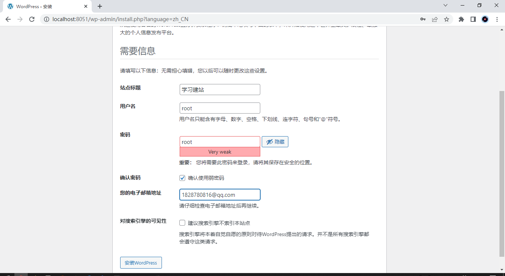Uncheck 确认使用弱密码 checkbox

point(182,178)
